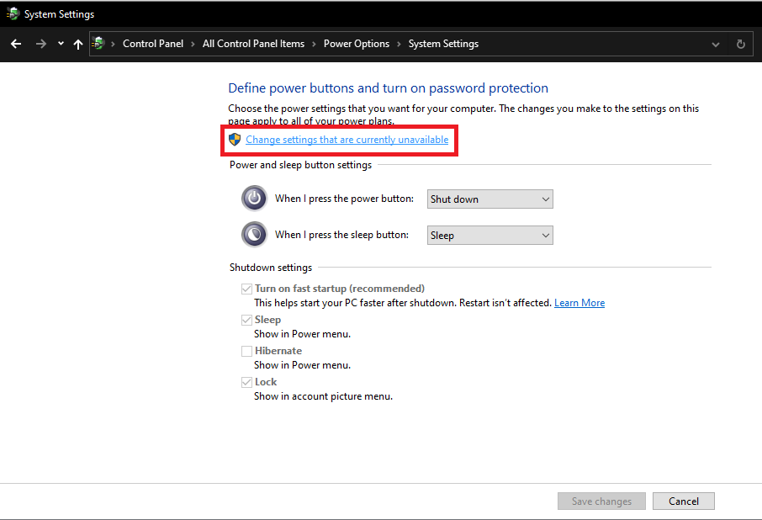The image size is (762, 520).
Task: Open Change settings that are currently unavailable
Action: click(347, 140)
